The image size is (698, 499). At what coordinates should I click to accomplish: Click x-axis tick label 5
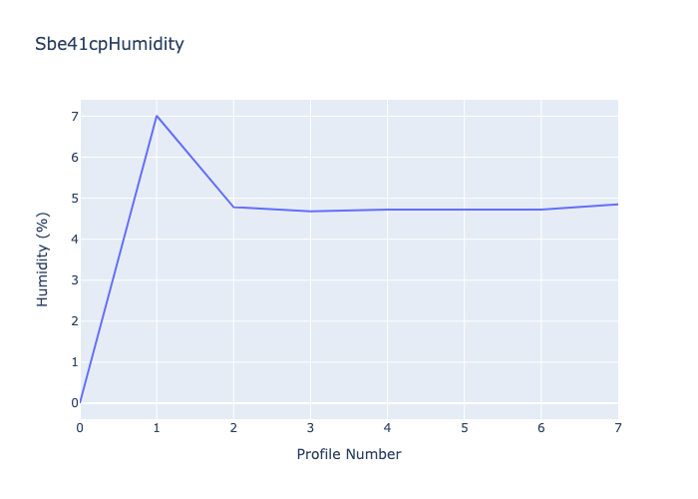click(464, 428)
